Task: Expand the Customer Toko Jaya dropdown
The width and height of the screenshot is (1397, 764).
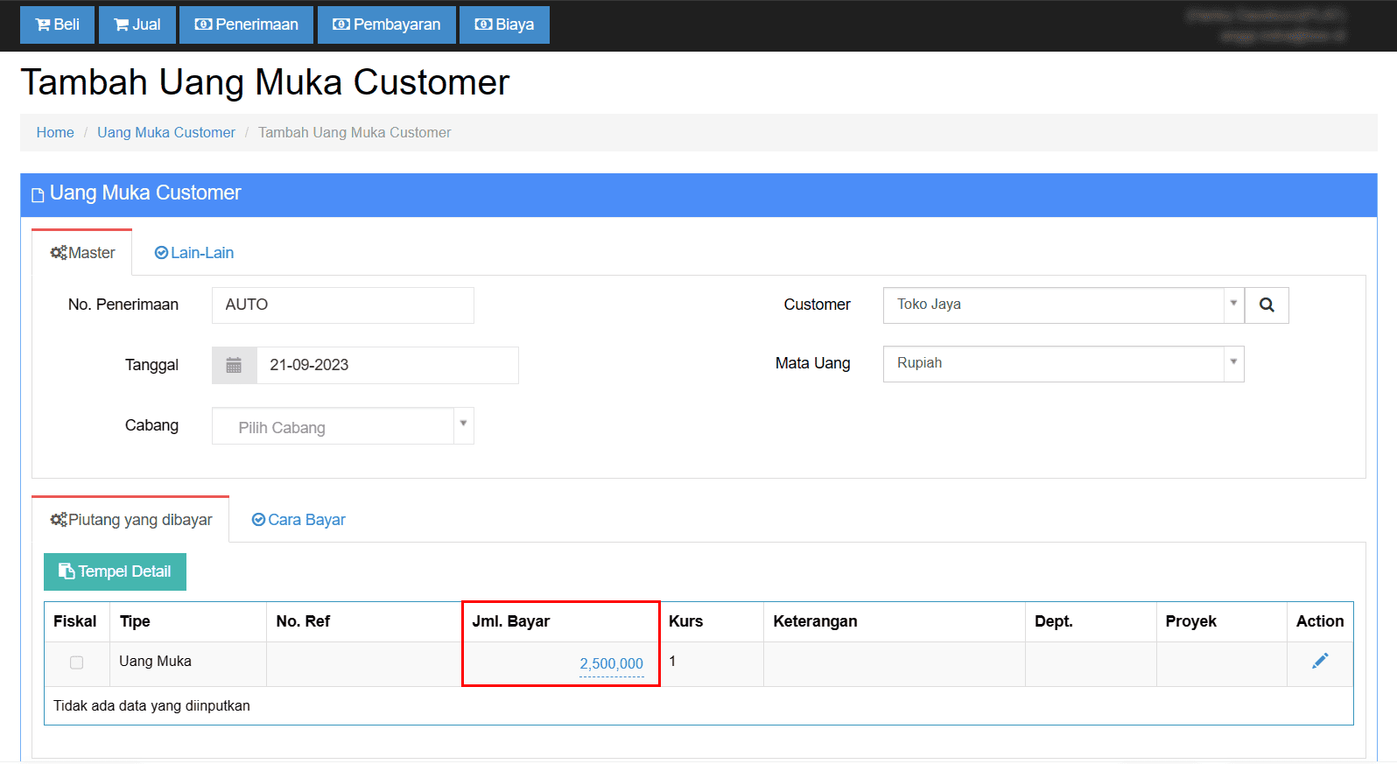Action: 1064,305
